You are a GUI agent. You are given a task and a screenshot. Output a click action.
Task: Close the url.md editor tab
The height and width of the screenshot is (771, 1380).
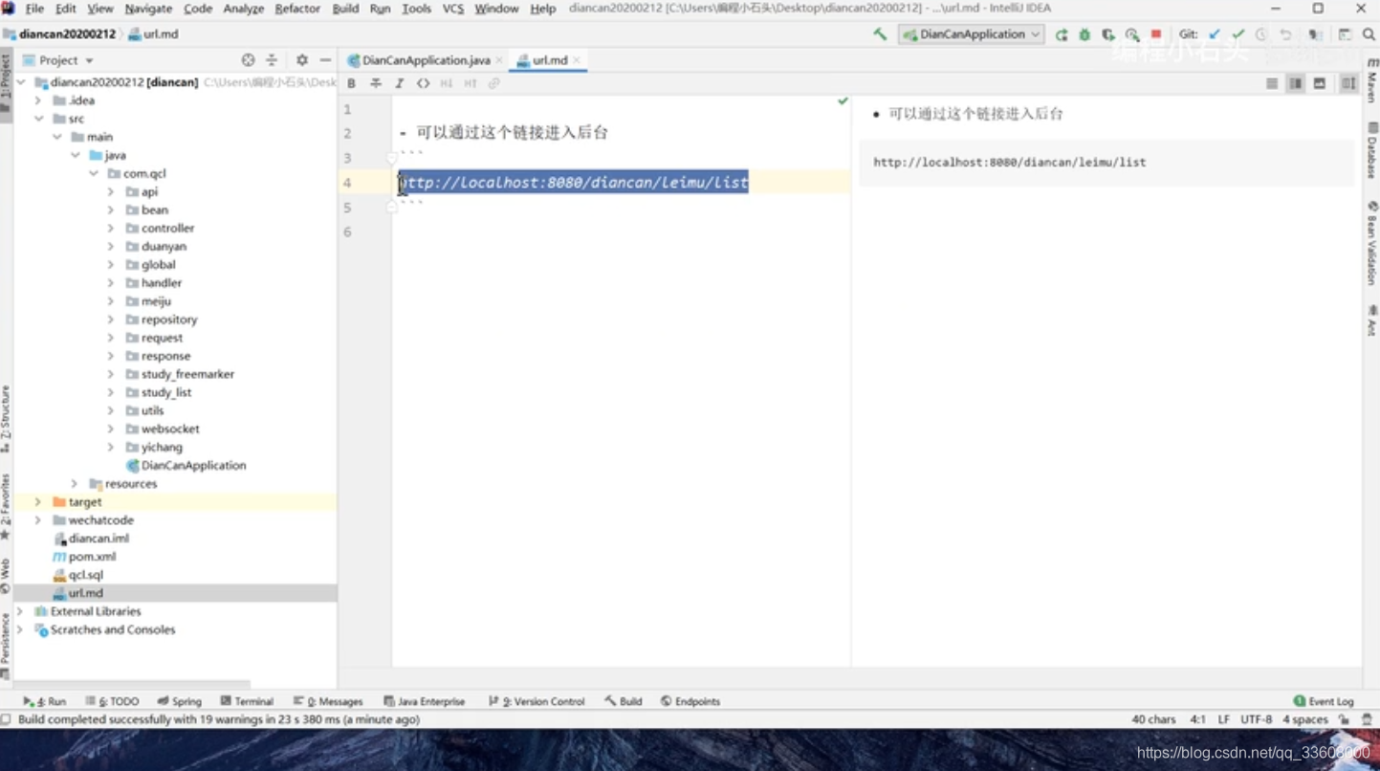point(577,60)
